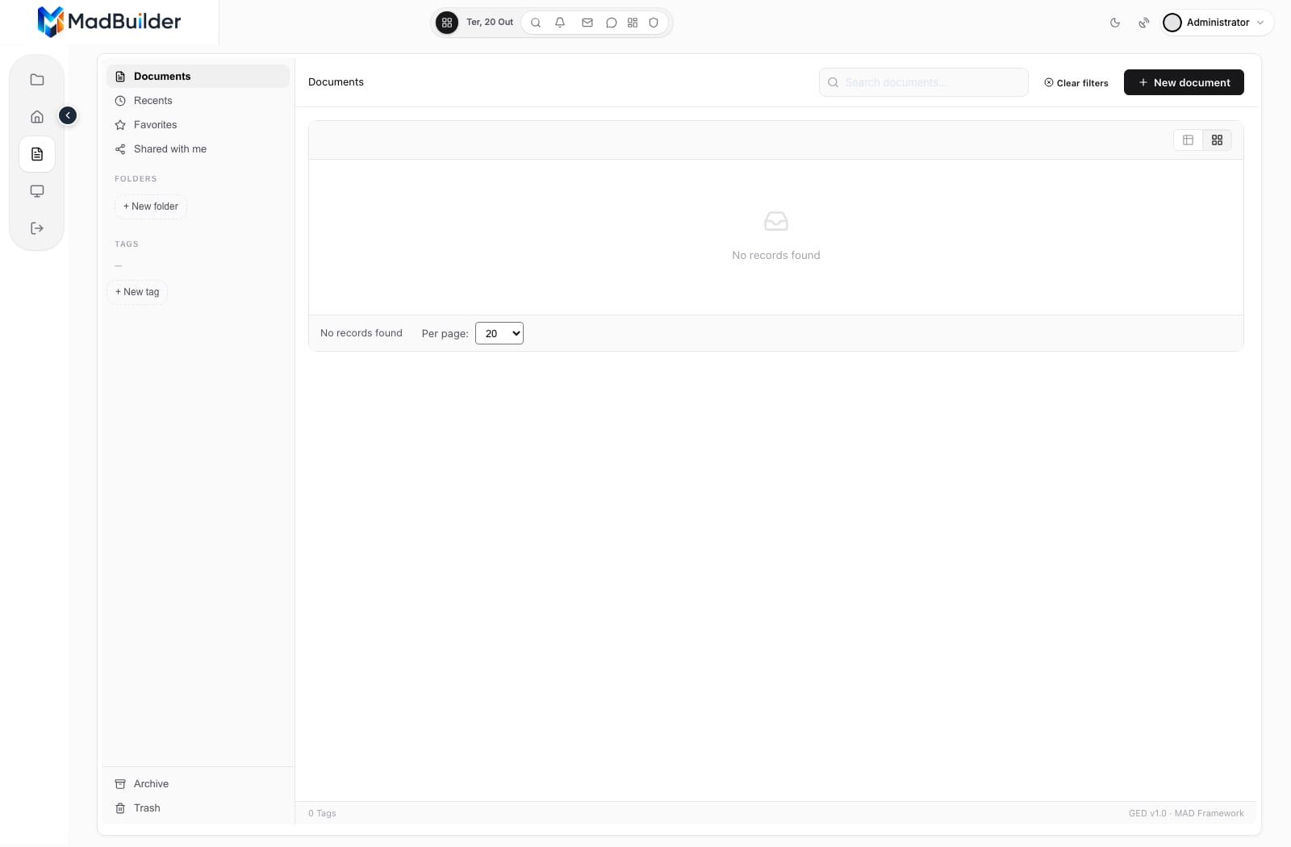Screen dimensions: 1291x847
Task: Click the shield icon in top bar
Action: pos(654,23)
